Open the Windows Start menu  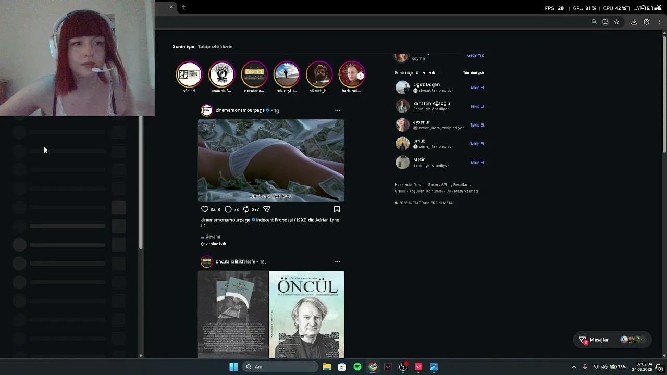[233, 367]
